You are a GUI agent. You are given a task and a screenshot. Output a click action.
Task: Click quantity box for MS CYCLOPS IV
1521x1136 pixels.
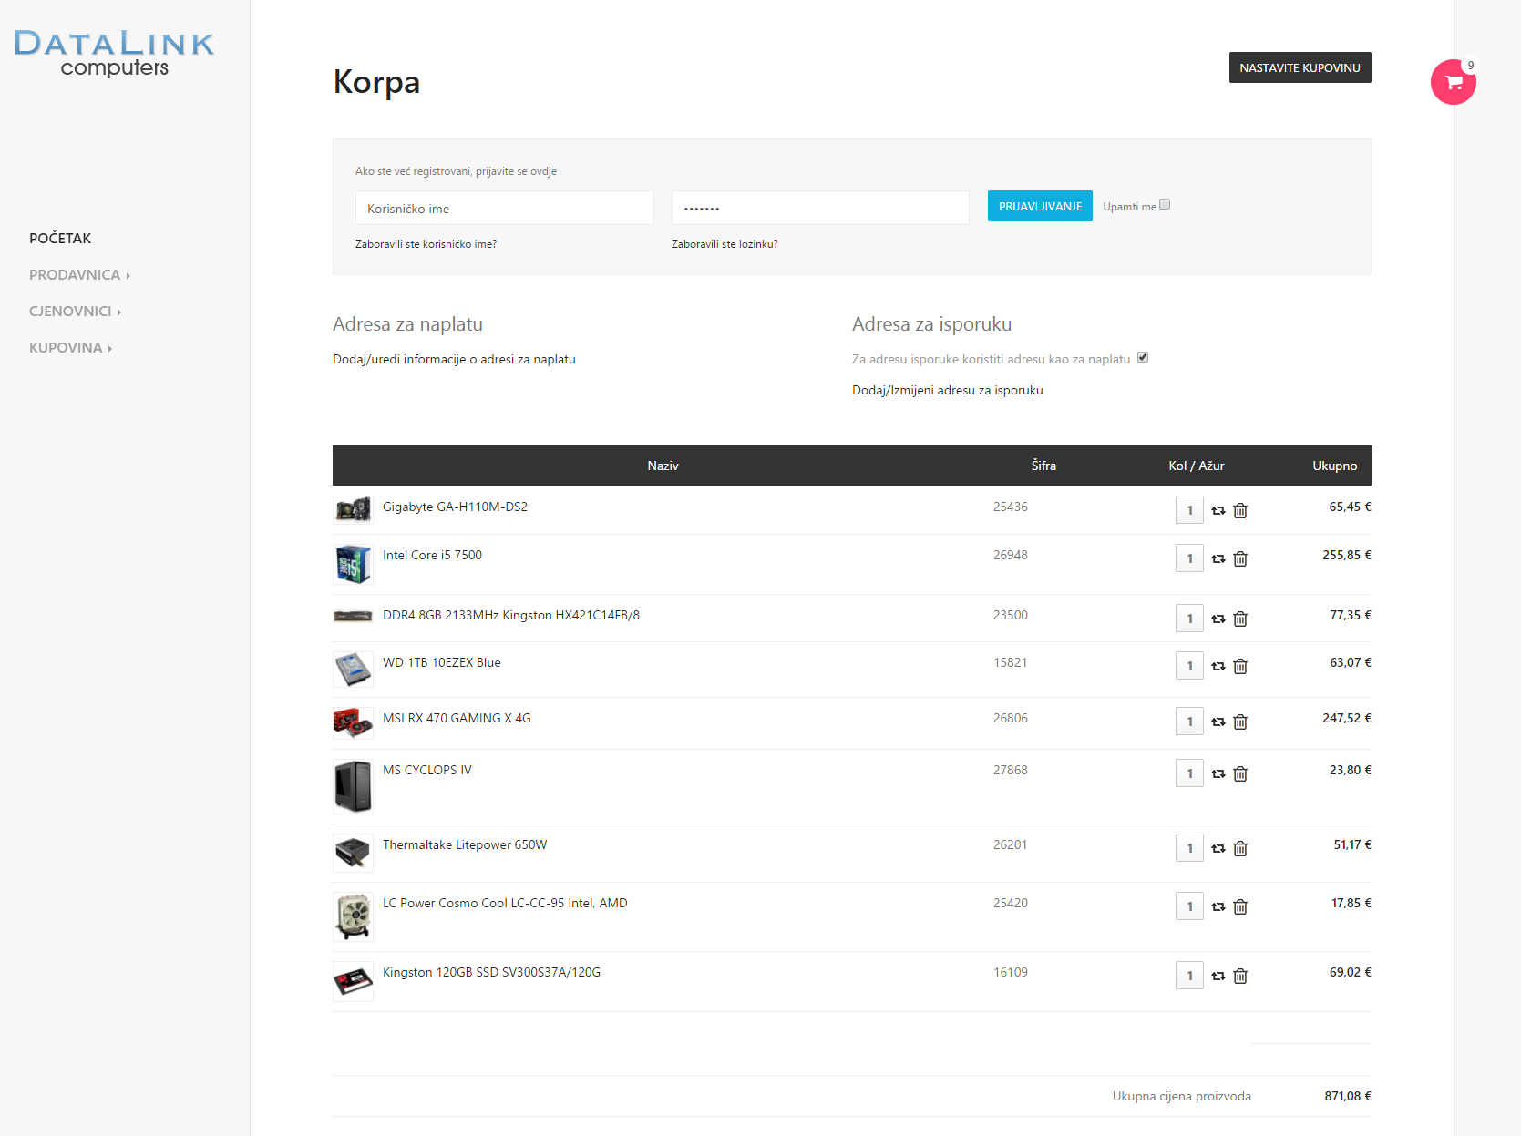[1189, 773]
